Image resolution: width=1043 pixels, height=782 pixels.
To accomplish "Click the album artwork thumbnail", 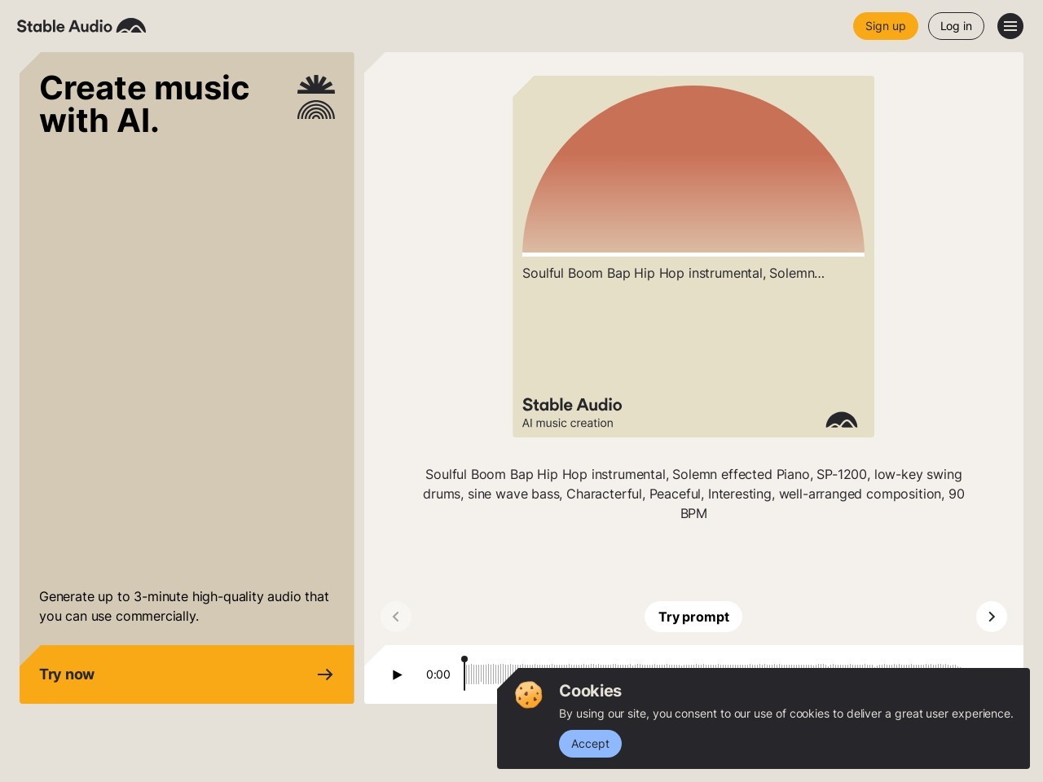I will tap(693, 167).
